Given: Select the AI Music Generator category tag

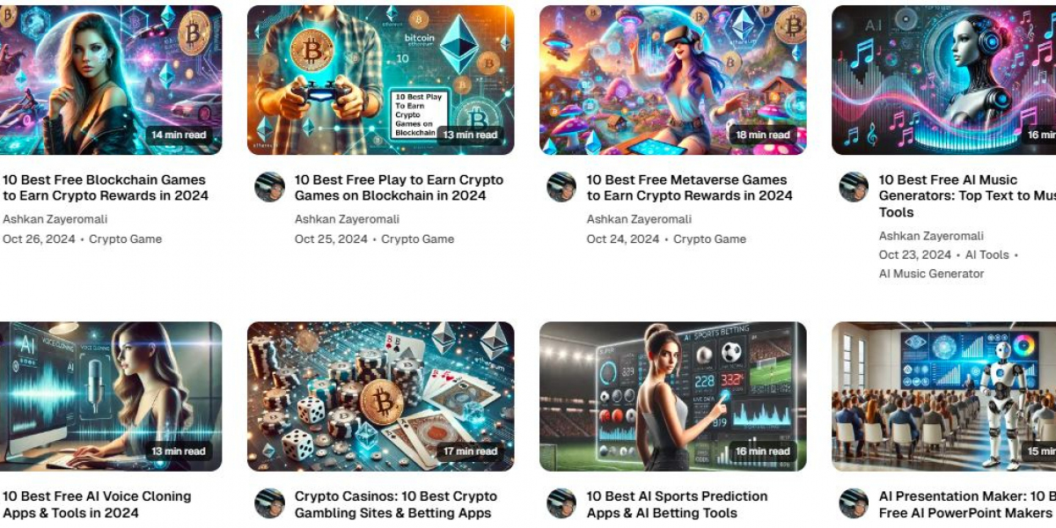Looking at the screenshot, I should point(932,274).
